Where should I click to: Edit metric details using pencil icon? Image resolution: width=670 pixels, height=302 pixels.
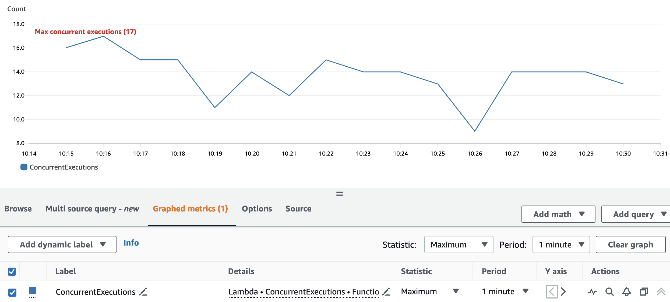[x=386, y=292]
